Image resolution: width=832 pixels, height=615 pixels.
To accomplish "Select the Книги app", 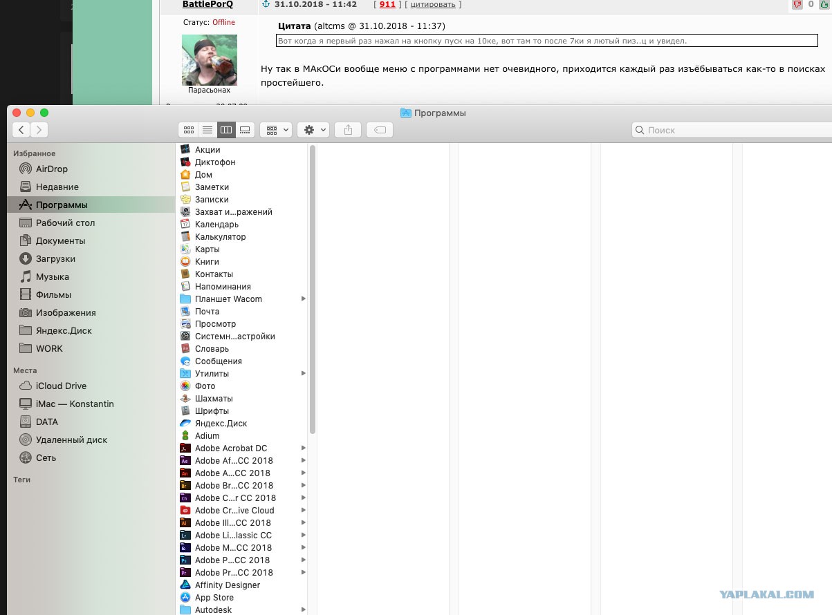I will [x=242, y=261].
